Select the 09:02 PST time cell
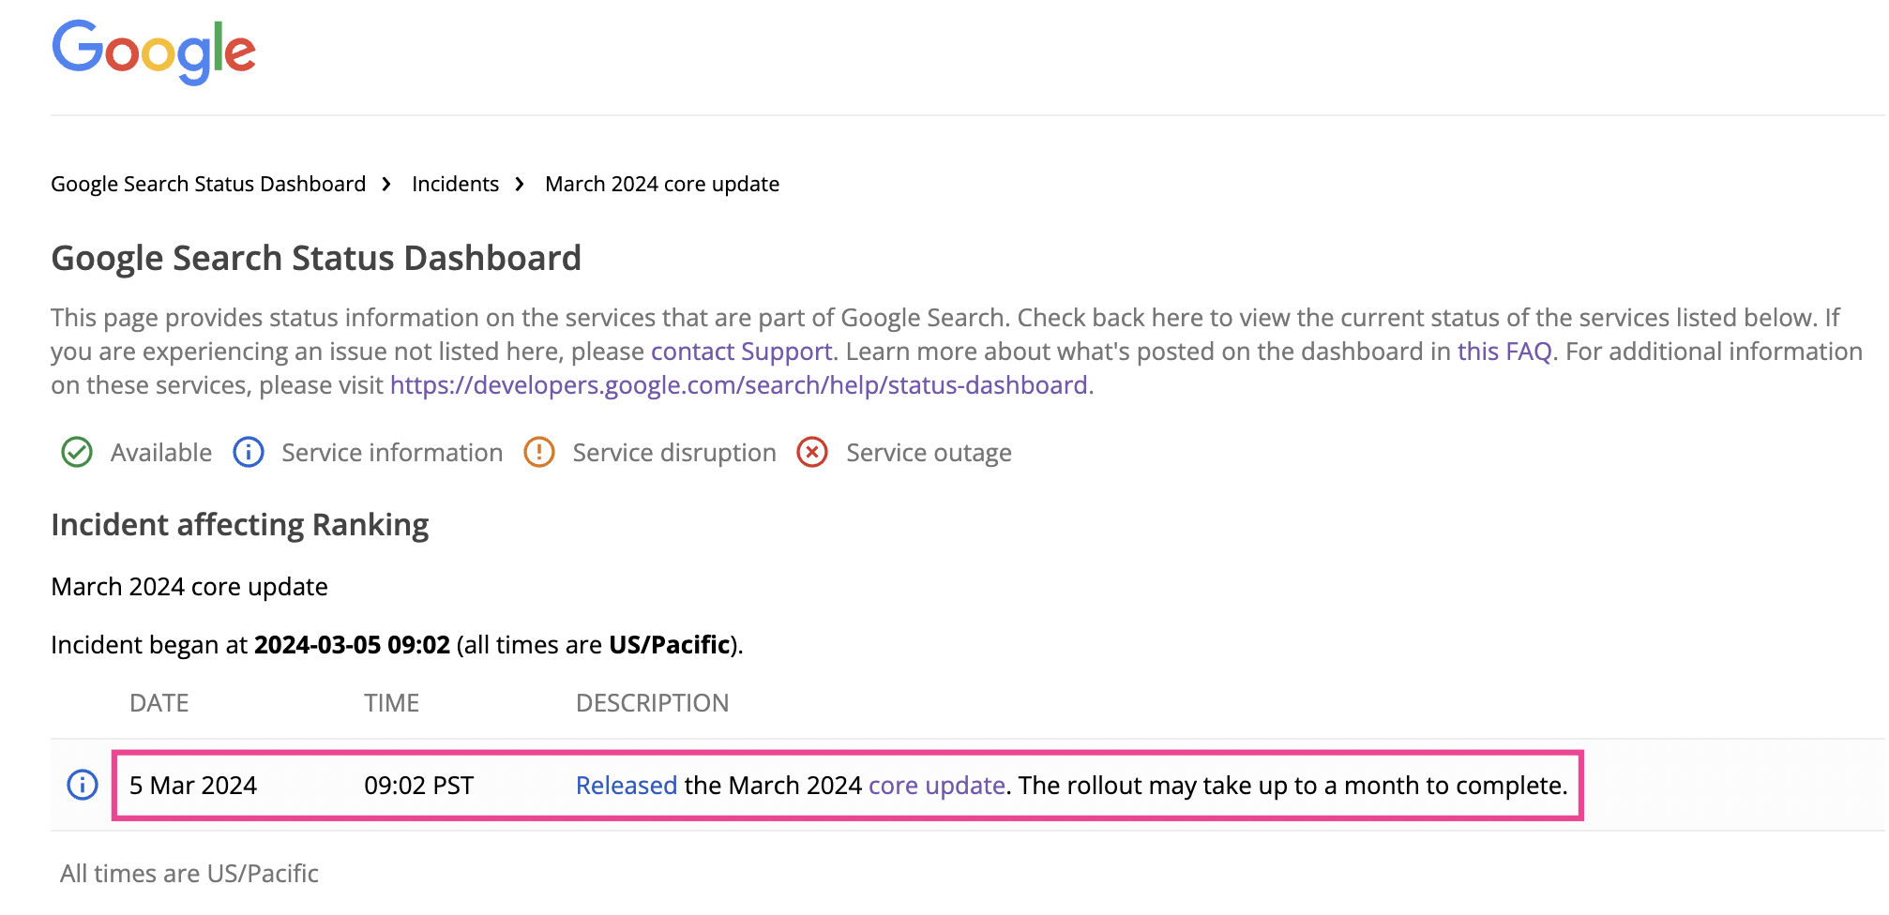 (419, 786)
